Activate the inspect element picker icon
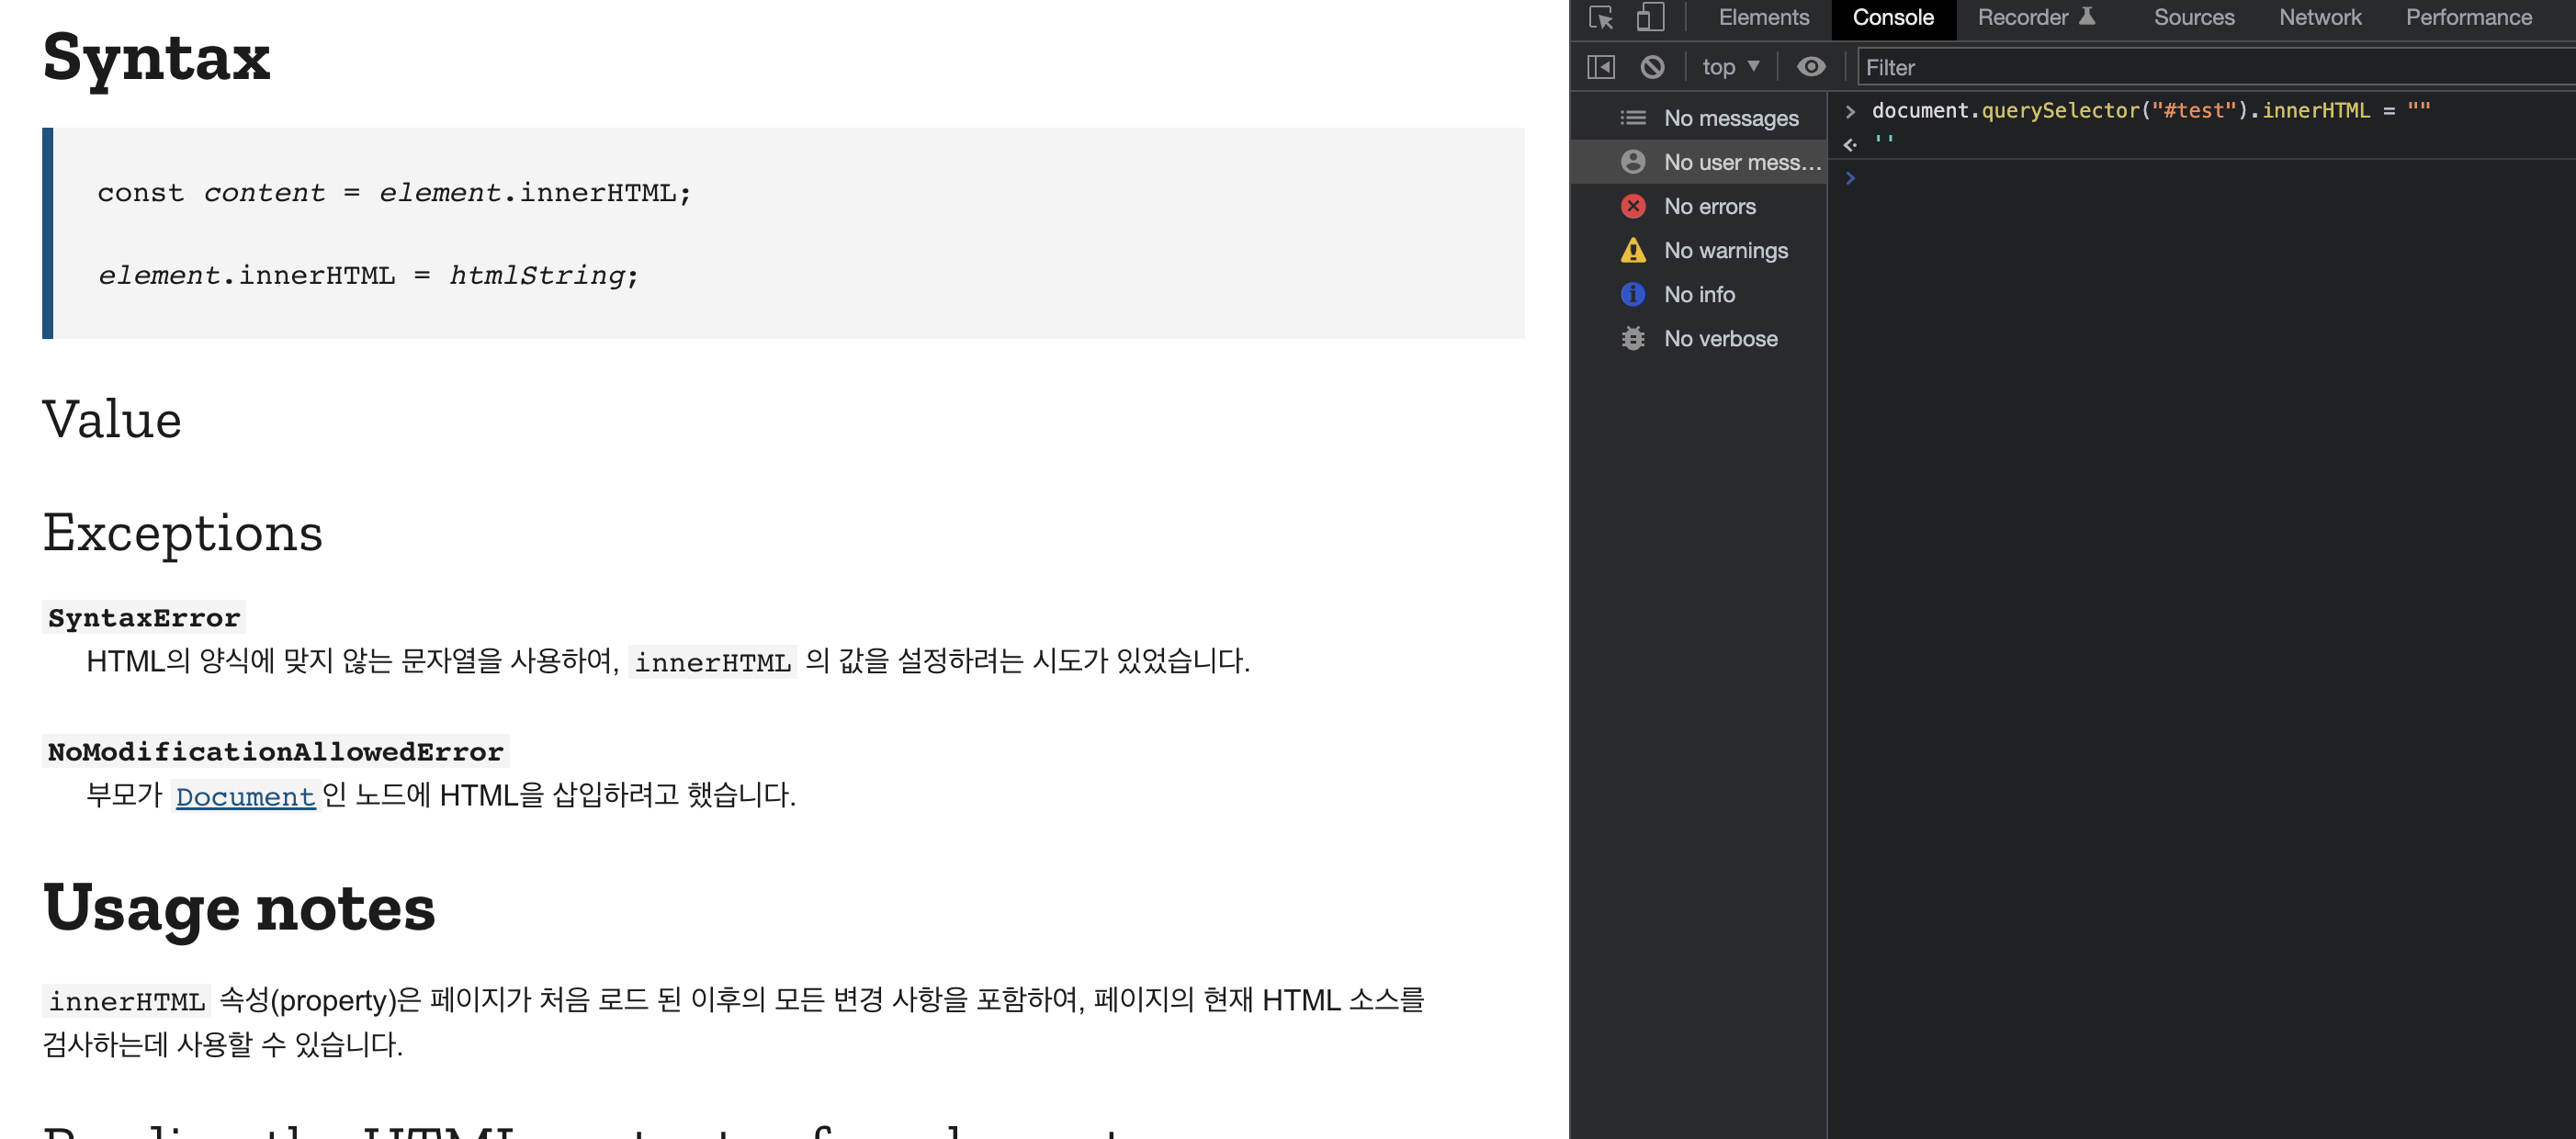Viewport: 2576px width, 1139px height. click(1600, 18)
